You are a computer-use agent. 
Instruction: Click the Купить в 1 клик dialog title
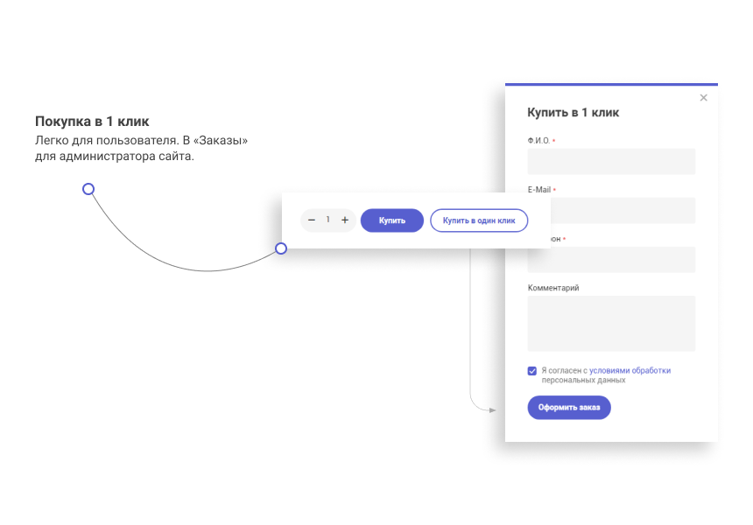pyautogui.click(x=573, y=113)
